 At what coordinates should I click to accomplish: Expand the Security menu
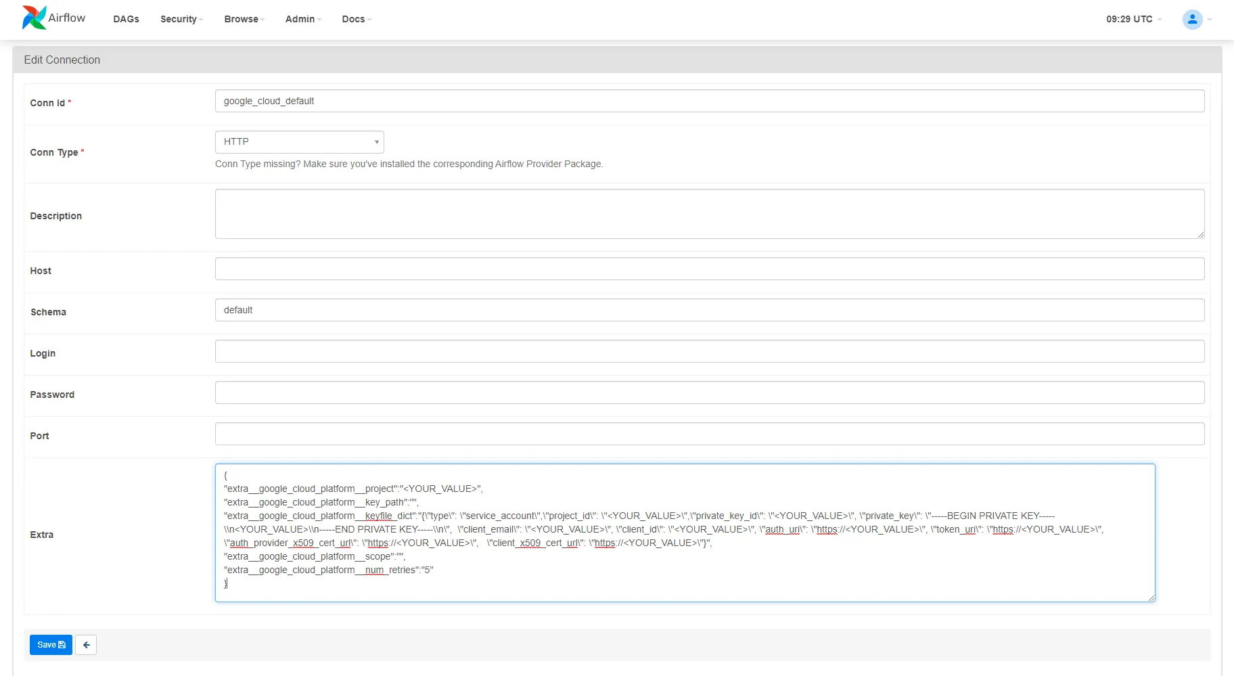coord(181,19)
